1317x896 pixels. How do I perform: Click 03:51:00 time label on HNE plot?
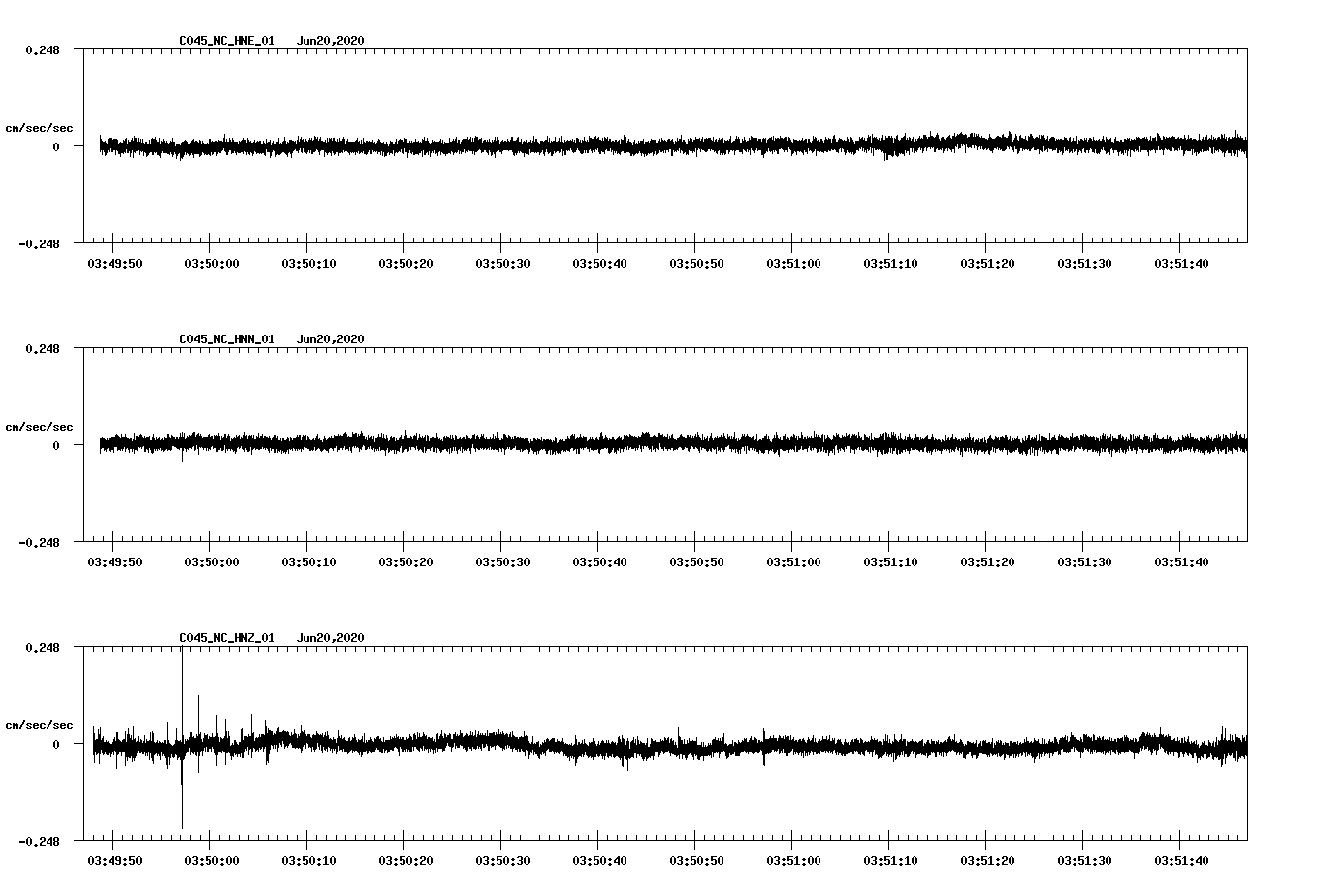pyautogui.click(x=793, y=264)
